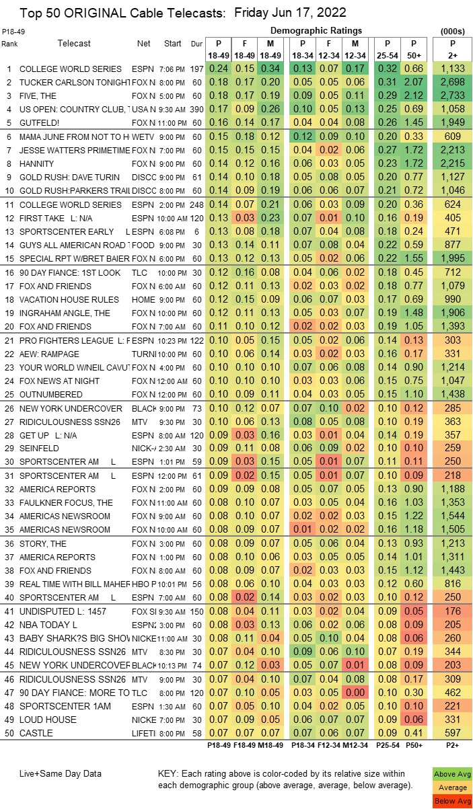
Task: Select NEW YORK UNDERCOVER at rank 26
Action: coord(71,409)
